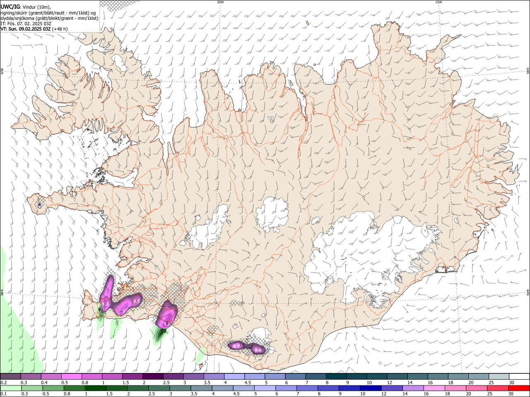Click the 'IT: Fös. 07. 02. 2025 03Z' line
Image resolution: width=530 pixels, height=397 pixels.
(x=26, y=24)
